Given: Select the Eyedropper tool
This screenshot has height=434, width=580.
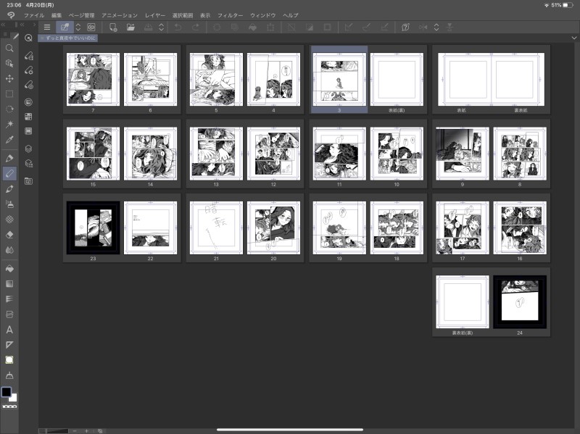Looking at the screenshot, I should pyautogui.click(x=9, y=139).
